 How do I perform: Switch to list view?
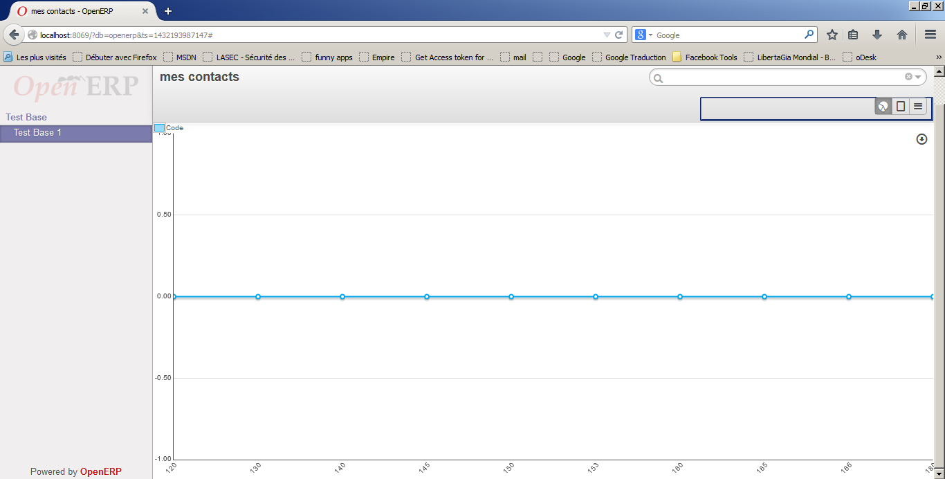point(918,106)
